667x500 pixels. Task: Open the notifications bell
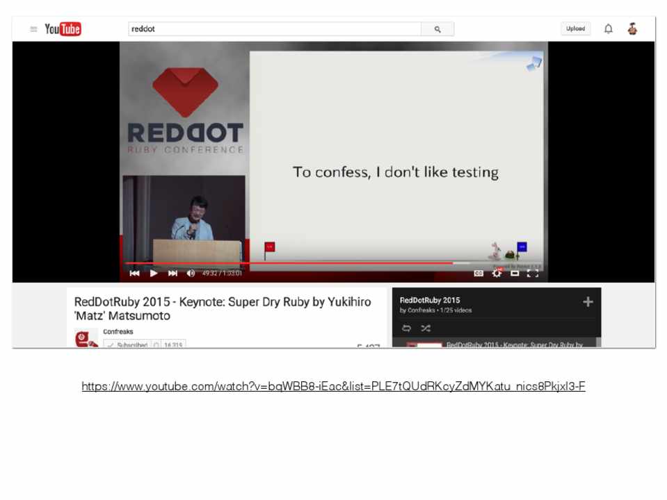click(x=608, y=29)
